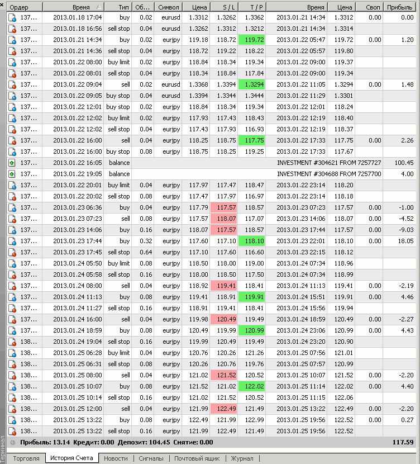The width and height of the screenshot is (420, 464).
Task: Switch to the Журнал tab
Action: coord(242,458)
